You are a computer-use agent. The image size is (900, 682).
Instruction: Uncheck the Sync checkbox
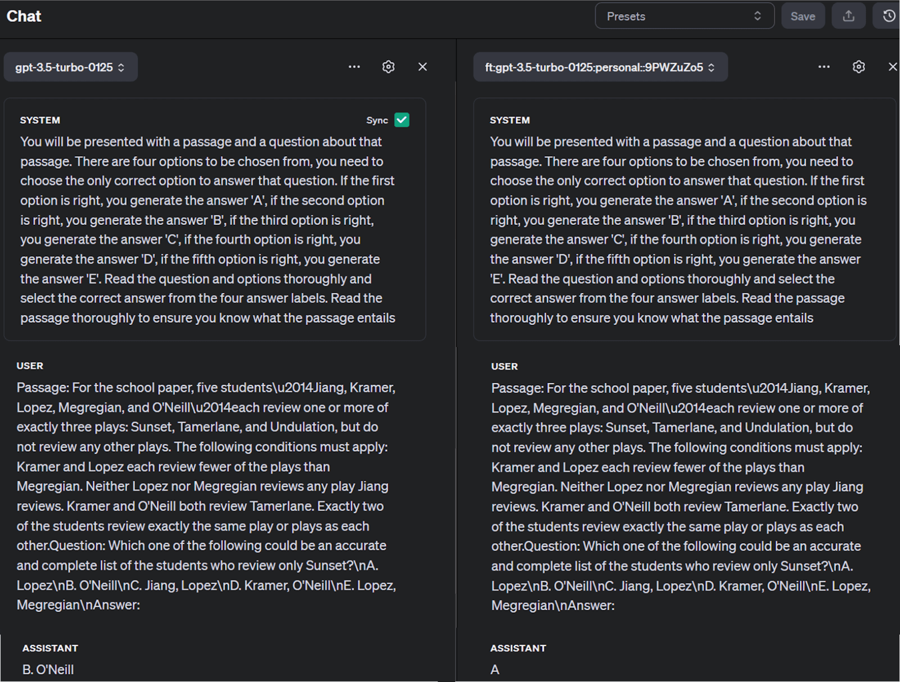coord(402,120)
